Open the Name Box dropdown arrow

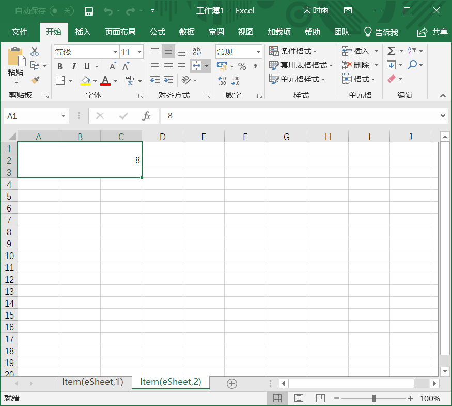pos(64,116)
